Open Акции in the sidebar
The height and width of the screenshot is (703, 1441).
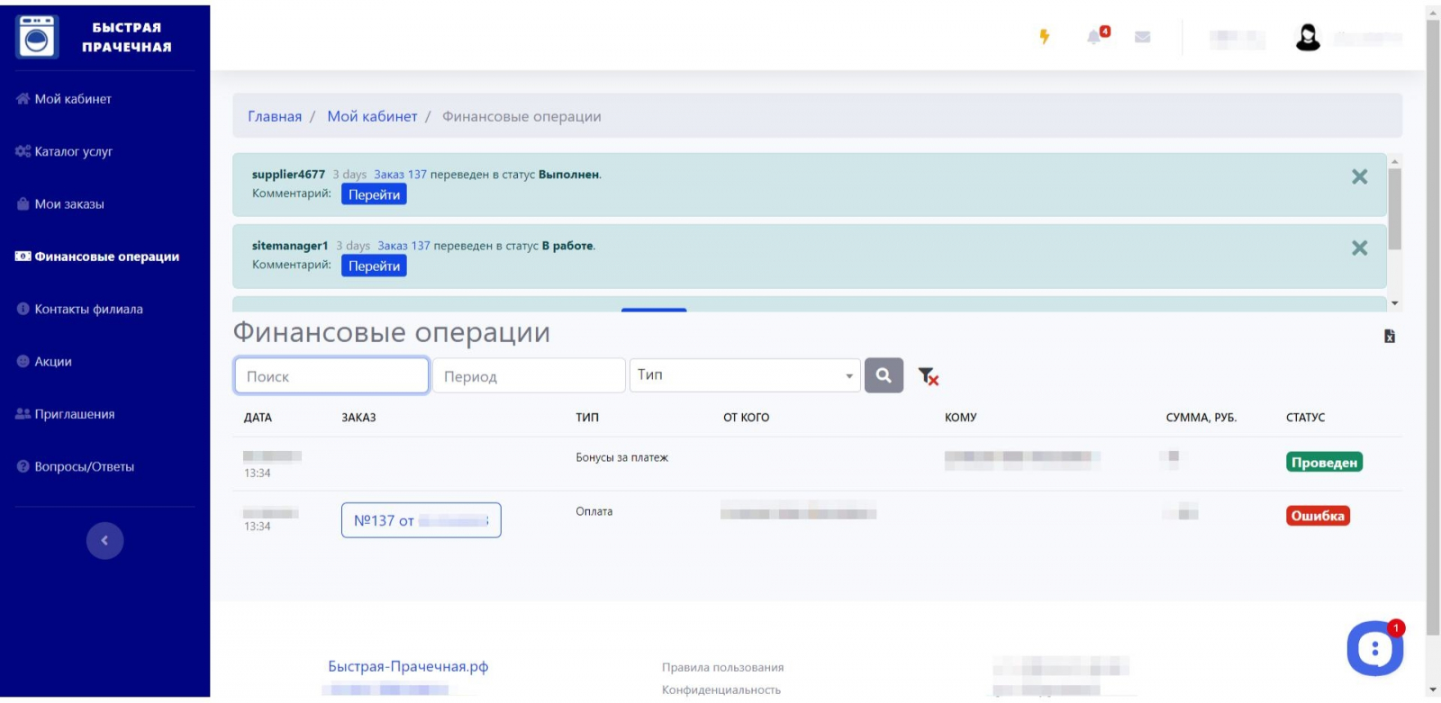coord(44,362)
